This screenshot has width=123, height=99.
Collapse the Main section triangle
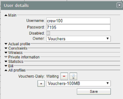[6, 15]
